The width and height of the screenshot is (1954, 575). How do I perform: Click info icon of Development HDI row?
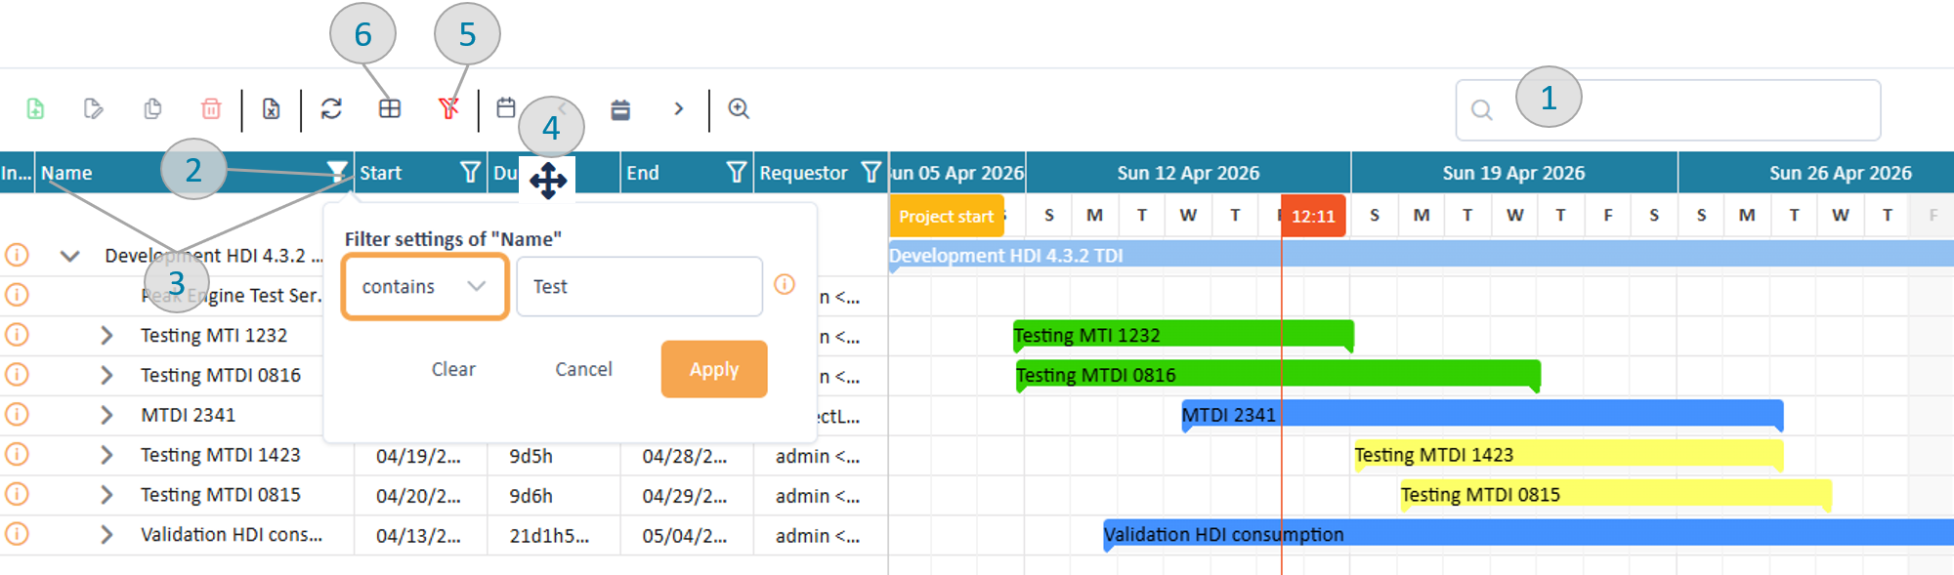point(17,255)
